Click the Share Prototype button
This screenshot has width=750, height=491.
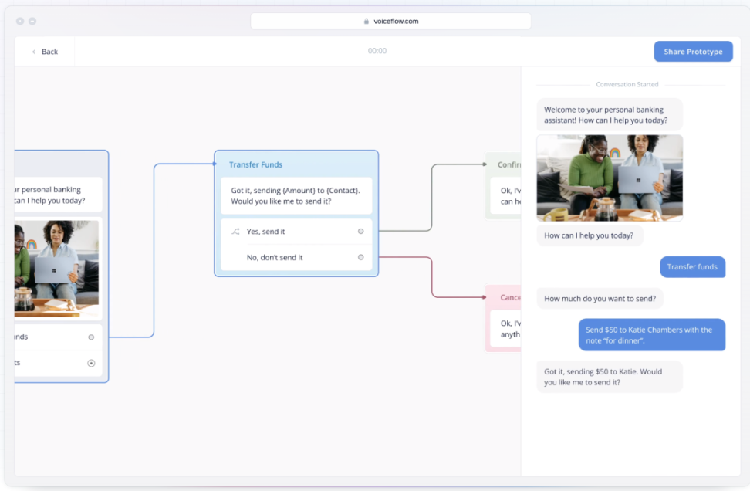(x=693, y=52)
